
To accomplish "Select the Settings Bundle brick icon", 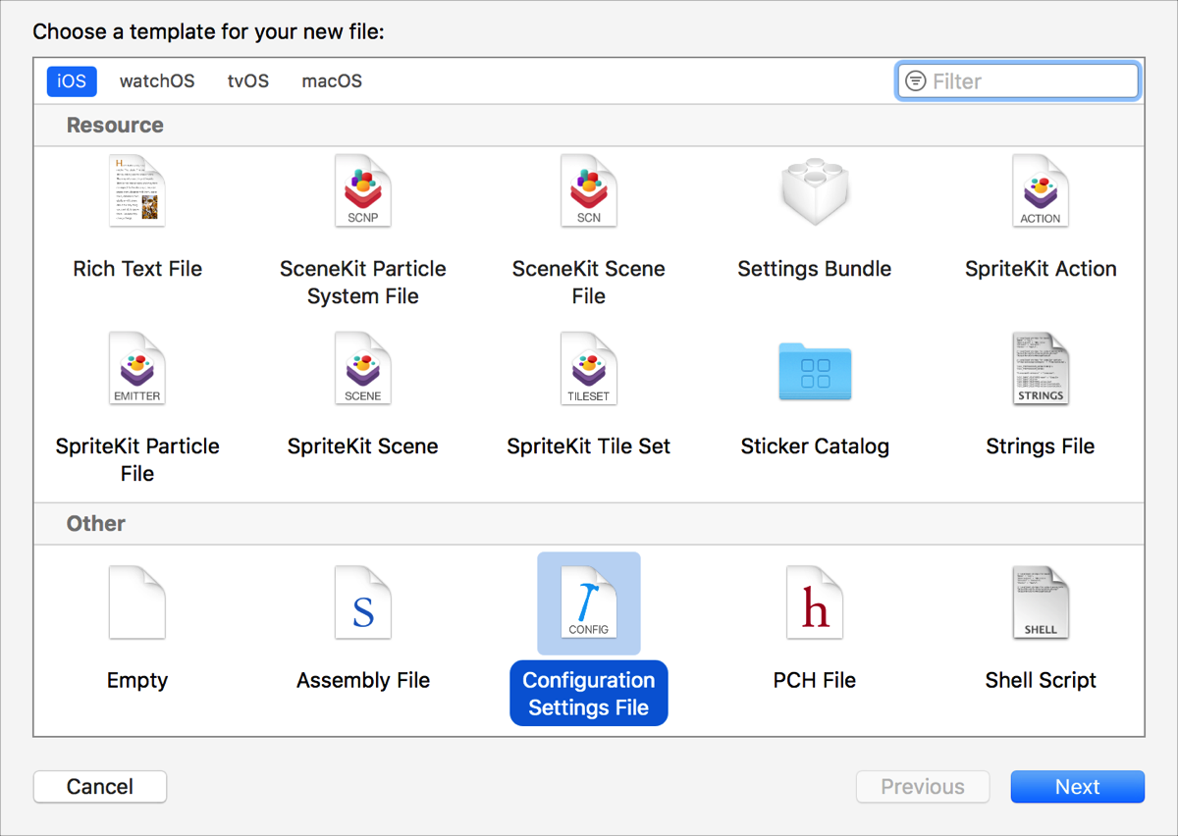I will click(x=815, y=191).
